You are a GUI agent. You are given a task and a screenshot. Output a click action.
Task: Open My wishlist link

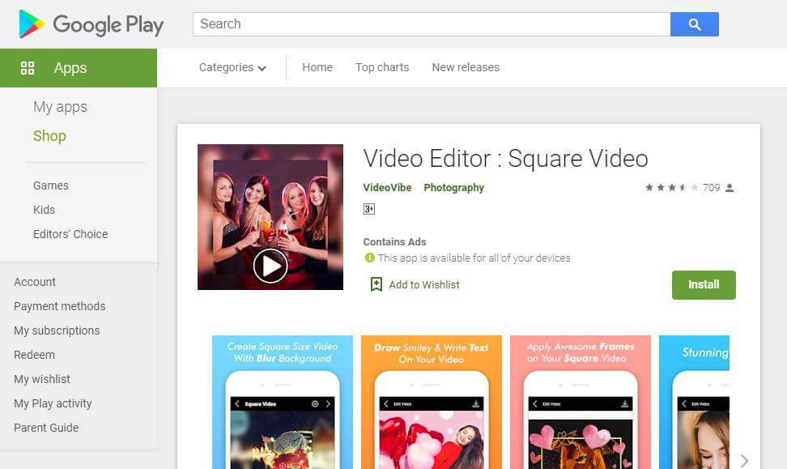point(42,379)
